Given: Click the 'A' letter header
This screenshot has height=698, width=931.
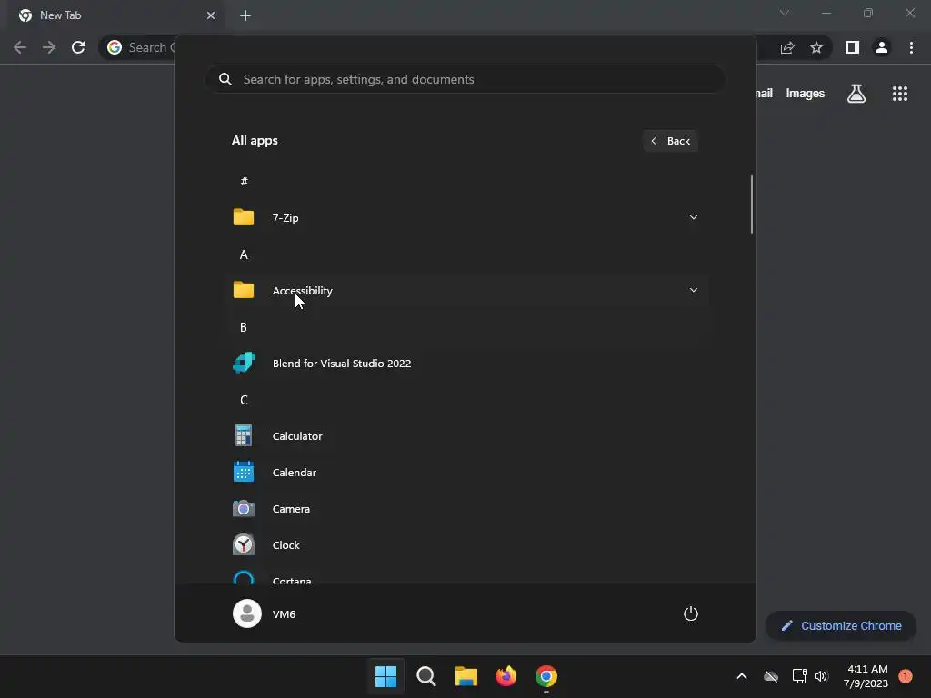Looking at the screenshot, I should [x=244, y=254].
